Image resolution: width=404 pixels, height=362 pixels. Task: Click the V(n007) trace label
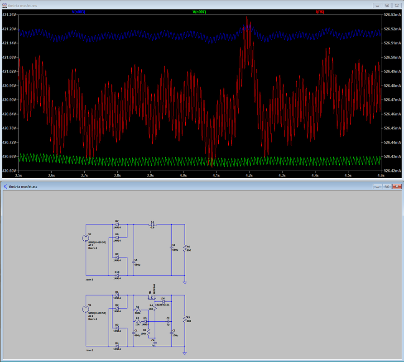(199, 12)
